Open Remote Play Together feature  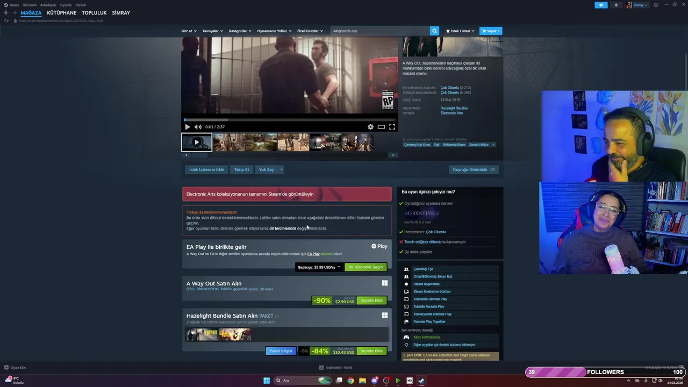click(x=429, y=321)
